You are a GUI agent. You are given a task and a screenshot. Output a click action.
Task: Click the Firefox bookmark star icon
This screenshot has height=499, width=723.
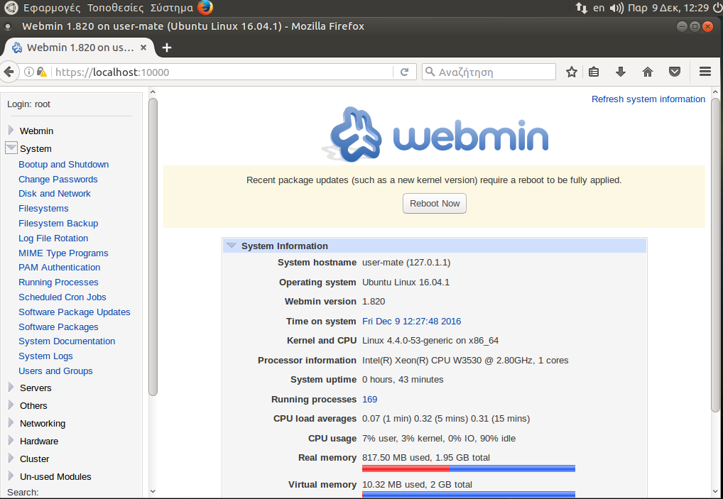click(572, 72)
